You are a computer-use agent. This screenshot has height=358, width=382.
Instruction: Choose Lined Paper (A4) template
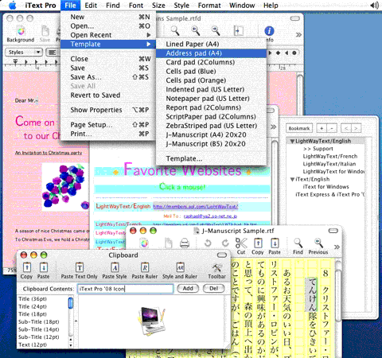coord(211,45)
